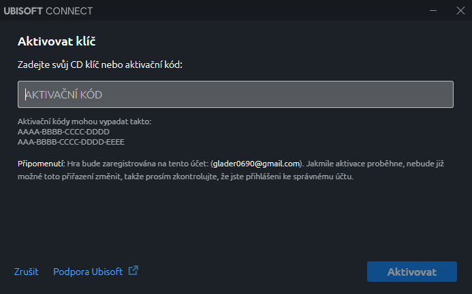Open the Podpora Ubisoft support link
The image size is (472, 294).
88,272
